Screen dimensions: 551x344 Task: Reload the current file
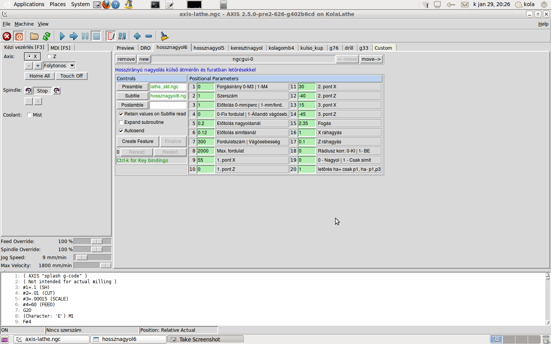[x=47, y=36]
